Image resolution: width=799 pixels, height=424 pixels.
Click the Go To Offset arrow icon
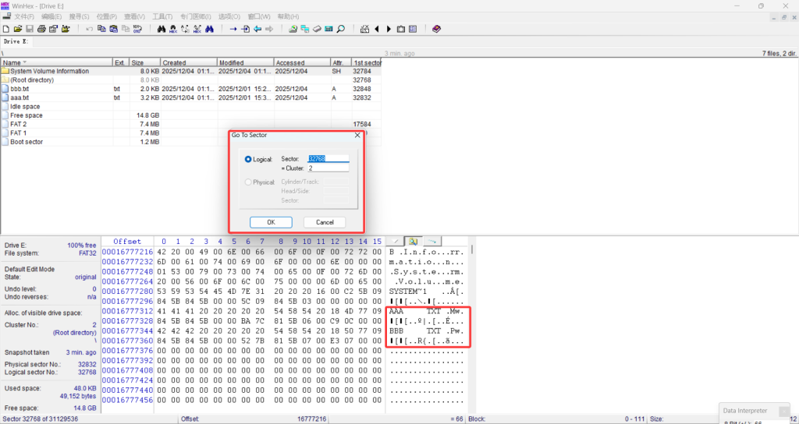[233, 29]
